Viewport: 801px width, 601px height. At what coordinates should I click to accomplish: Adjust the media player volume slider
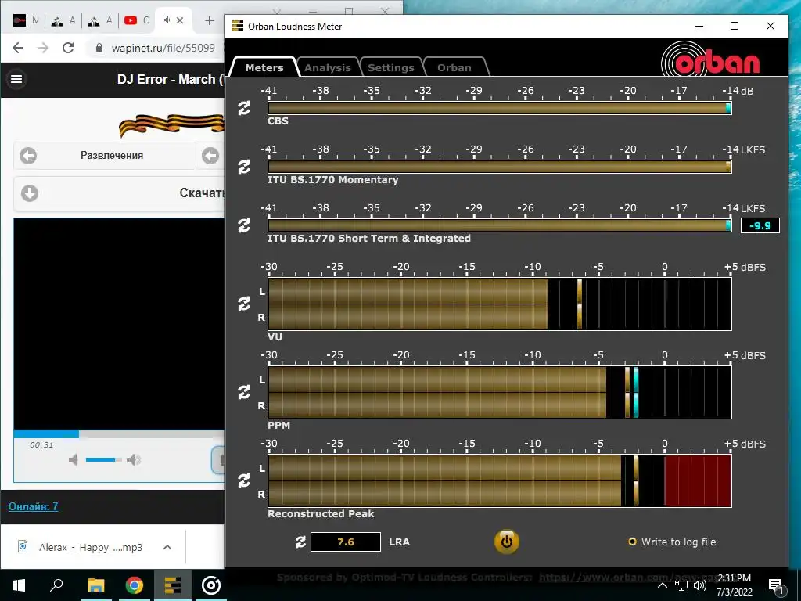(104, 460)
